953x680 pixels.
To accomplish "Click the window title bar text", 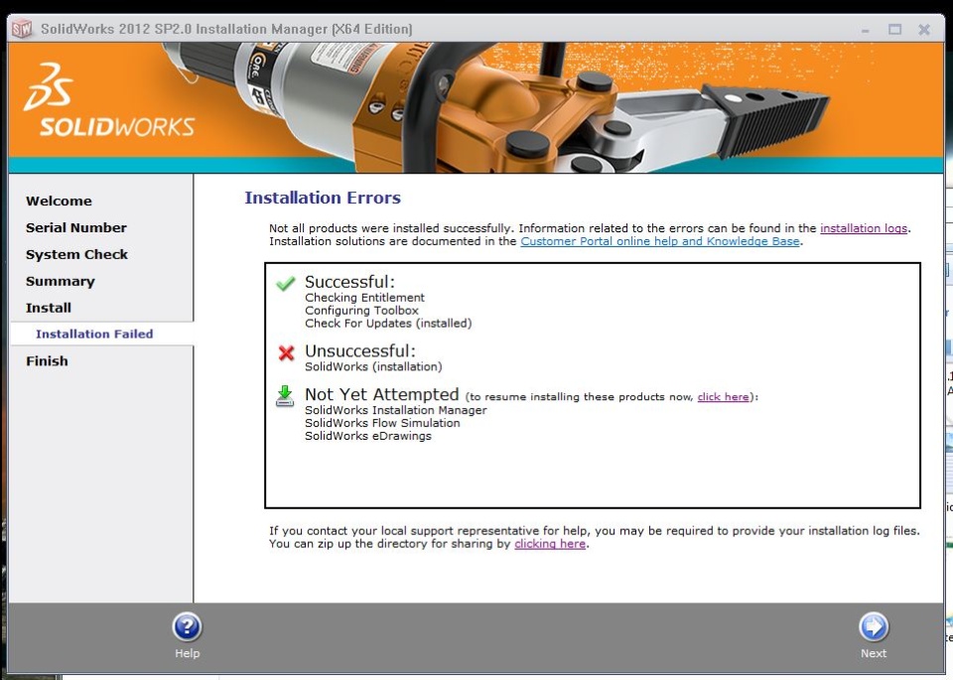I will (226, 29).
